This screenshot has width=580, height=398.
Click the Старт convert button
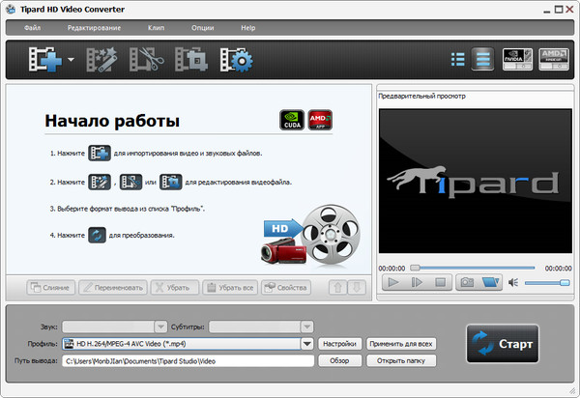[502, 344]
